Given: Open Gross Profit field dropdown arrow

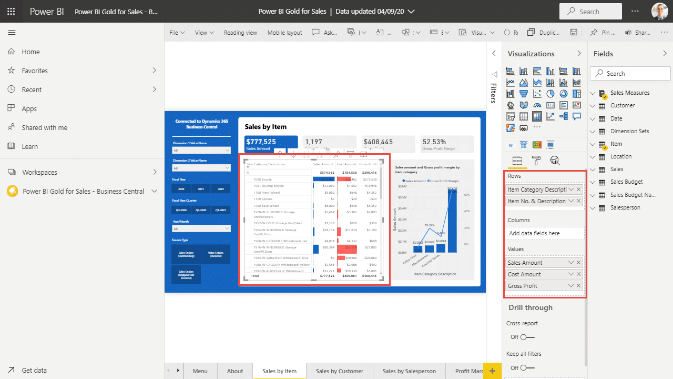Looking at the screenshot, I should tap(571, 286).
